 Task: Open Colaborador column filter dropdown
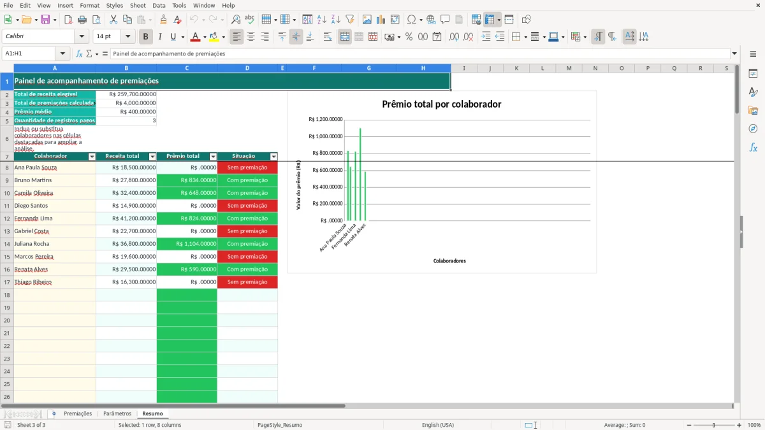[92, 156]
